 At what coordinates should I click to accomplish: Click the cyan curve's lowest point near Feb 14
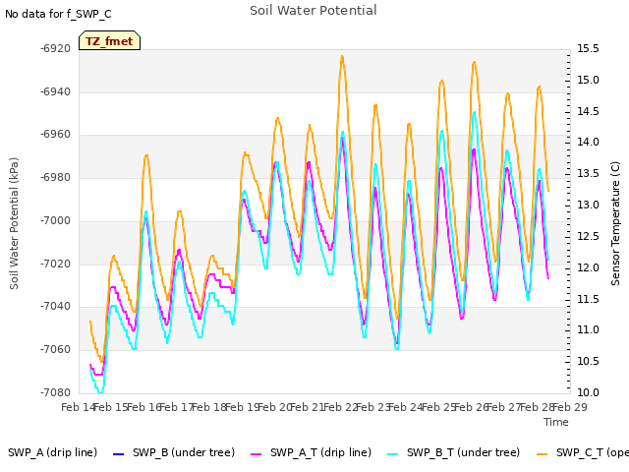[100, 392]
